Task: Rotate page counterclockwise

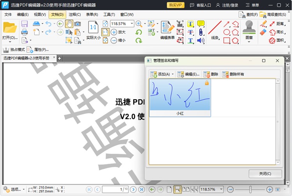Action: tap(139, 32)
